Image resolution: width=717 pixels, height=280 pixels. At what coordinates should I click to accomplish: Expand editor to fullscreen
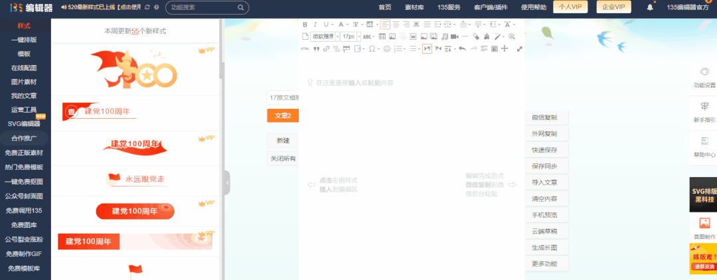point(519,48)
